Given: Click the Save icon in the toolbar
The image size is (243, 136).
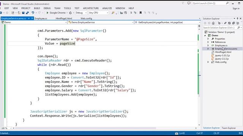Looking at the screenshot, I should tap(23, 13).
